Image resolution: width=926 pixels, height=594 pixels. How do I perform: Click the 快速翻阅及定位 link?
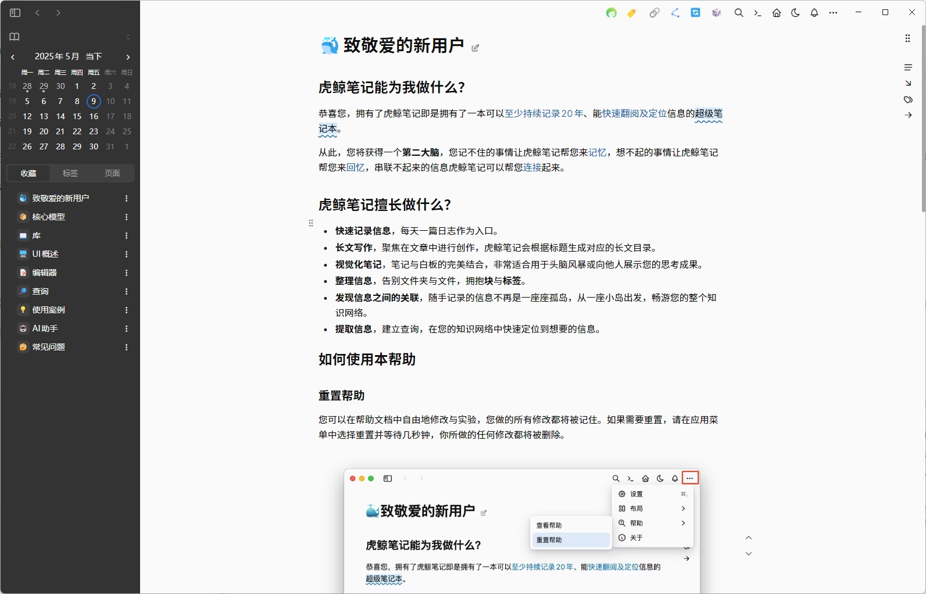point(634,113)
